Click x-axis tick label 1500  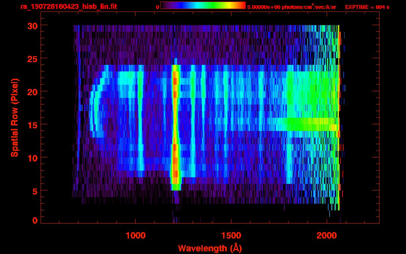click(x=231, y=235)
